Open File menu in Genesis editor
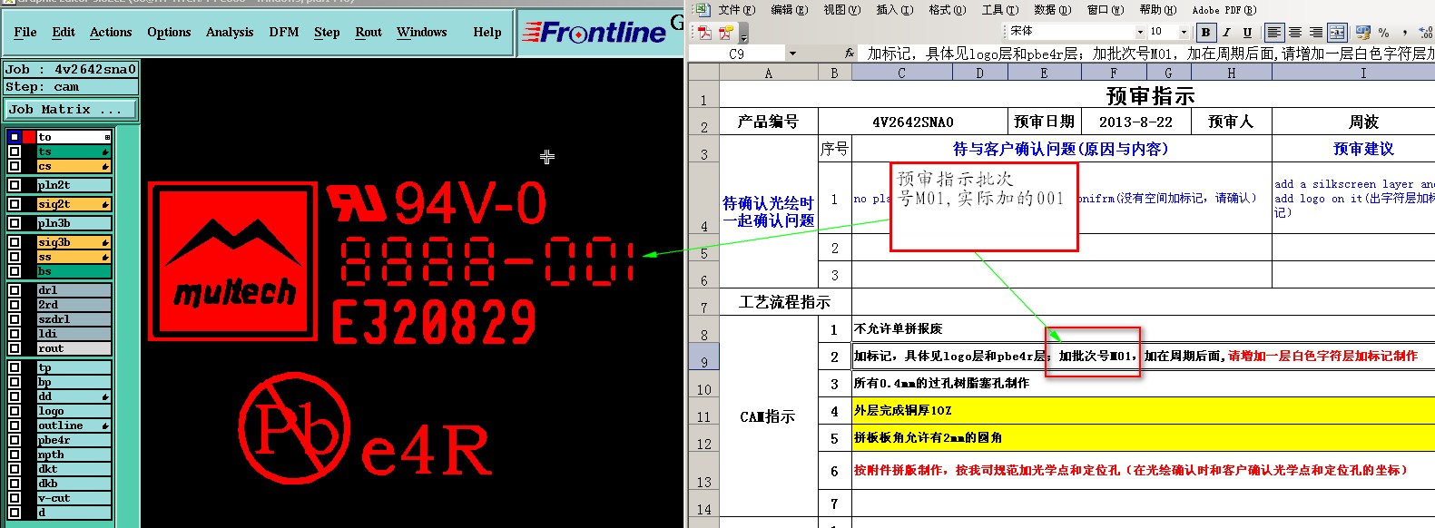Viewport: 1435px width, 528px height. [25, 32]
